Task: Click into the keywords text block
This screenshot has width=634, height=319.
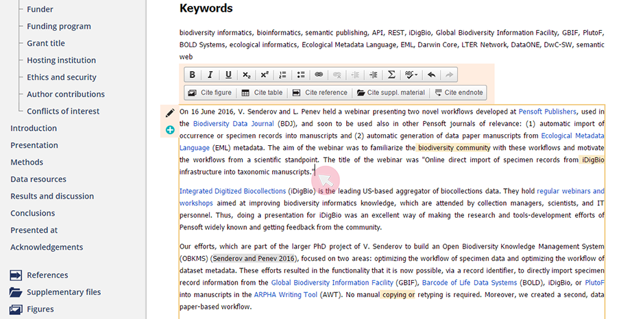Action: tap(392, 44)
